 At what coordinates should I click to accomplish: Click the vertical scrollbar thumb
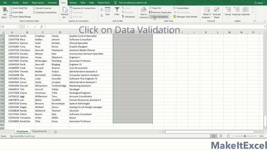click(x=265, y=120)
